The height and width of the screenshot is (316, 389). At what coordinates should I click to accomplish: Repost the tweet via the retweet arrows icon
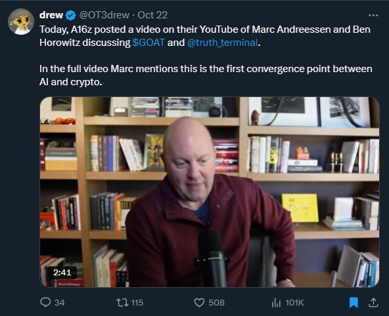coord(122,302)
